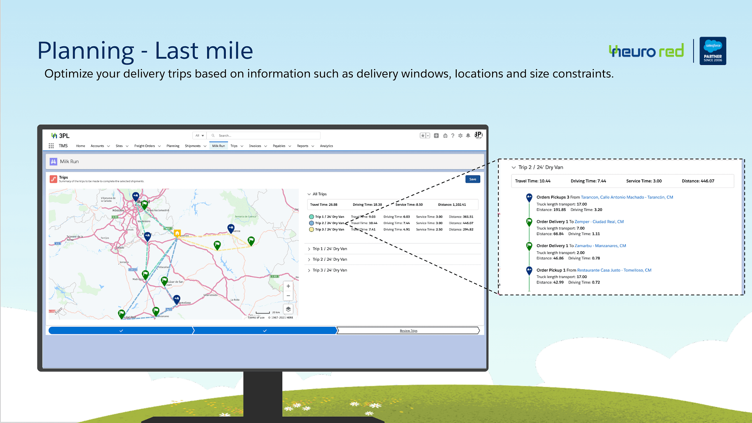This screenshot has height=423, width=752.
Task: Open the All search scope dropdown
Action: (199, 135)
